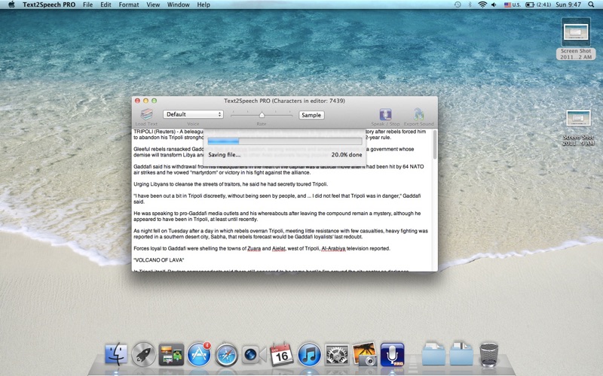The width and height of the screenshot is (603, 376).
Task: Open the Text2Speech PRO application menu
Action: tap(49, 5)
